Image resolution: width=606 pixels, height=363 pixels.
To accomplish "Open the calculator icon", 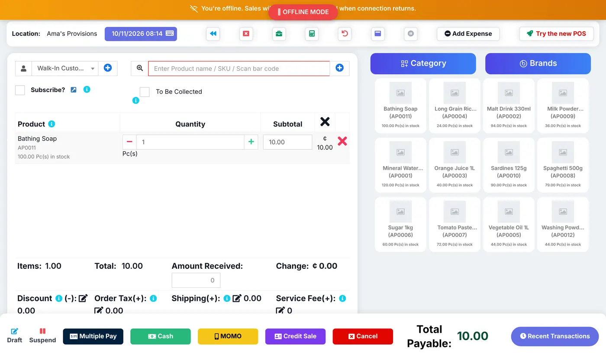I will click(x=312, y=34).
